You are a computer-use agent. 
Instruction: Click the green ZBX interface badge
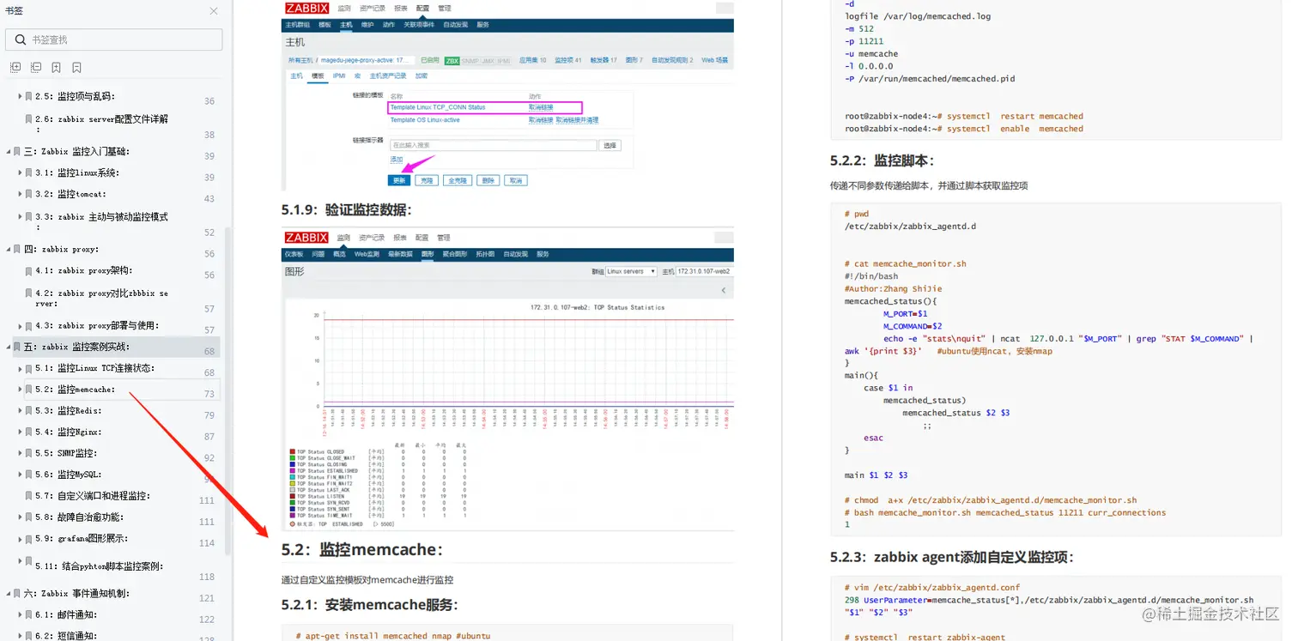point(452,61)
